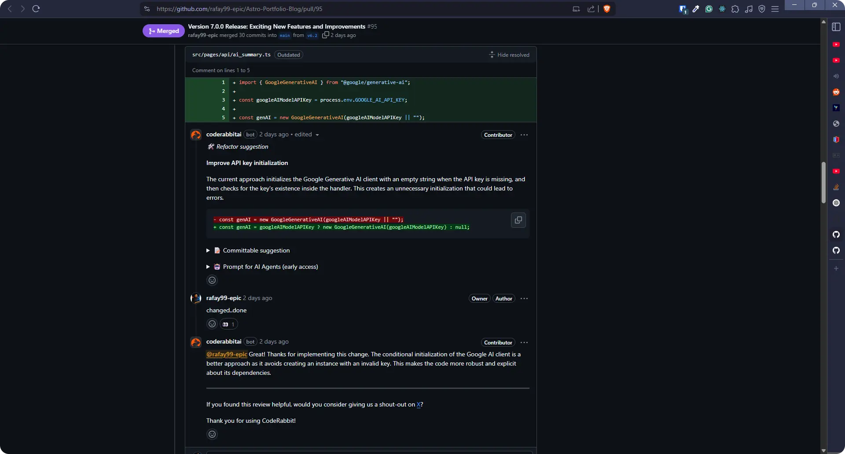The image size is (845, 454).
Task: Expand the Committable suggestion section
Action: tap(248, 250)
